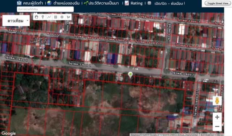The width and height of the screenshot is (232, 136).
Task: Select the draw polygon tool
Action: coord(69,17)
